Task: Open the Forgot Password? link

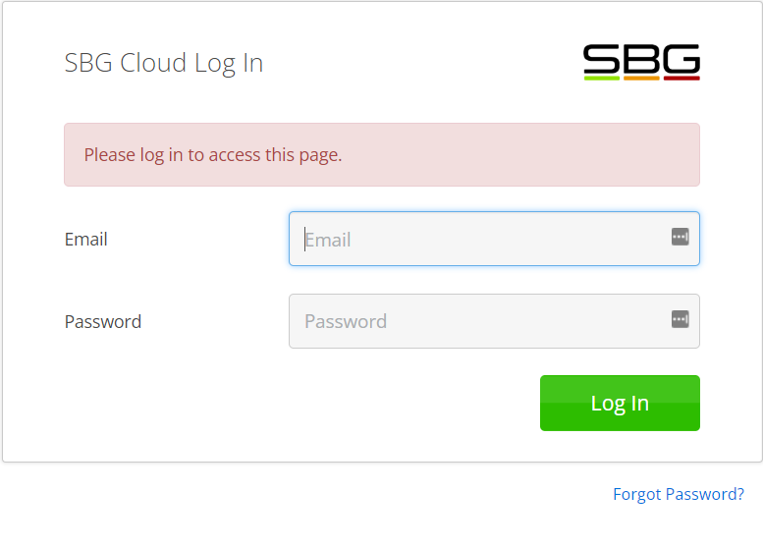Action: tap(679, 494)
